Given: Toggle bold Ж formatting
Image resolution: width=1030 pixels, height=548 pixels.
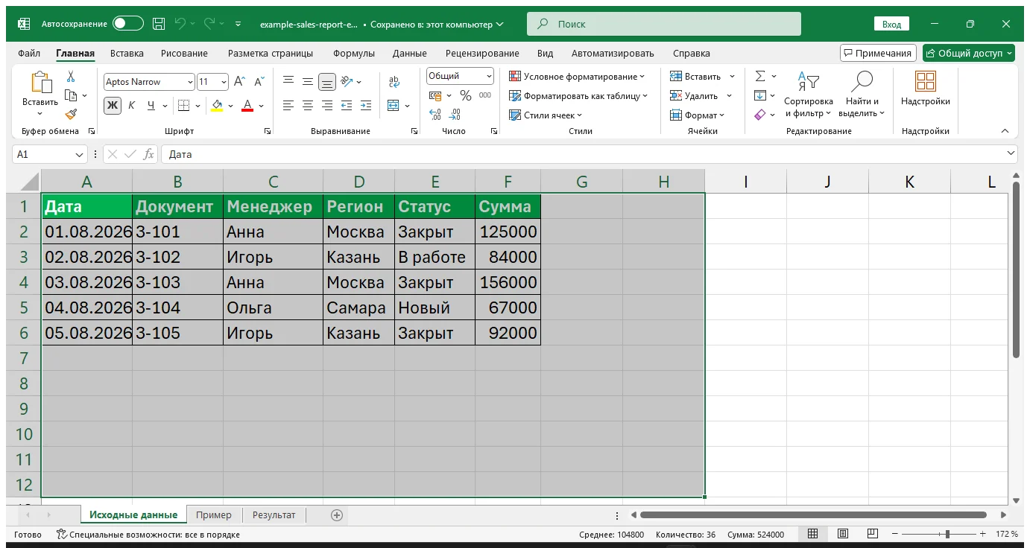Looking at the screenshot, I should [x=112, y=105].
